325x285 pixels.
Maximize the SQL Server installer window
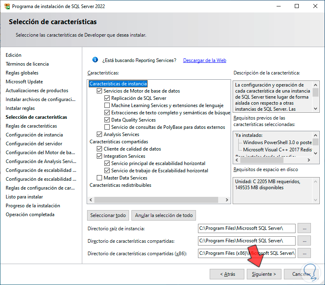pos(297,6)
